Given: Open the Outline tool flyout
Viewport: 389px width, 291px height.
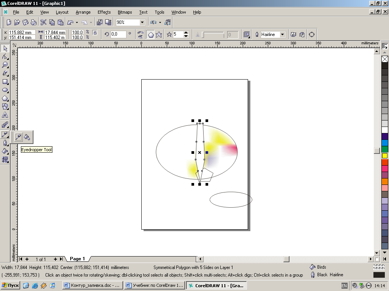Looking at the screenshot, I should tap(5, 143).
